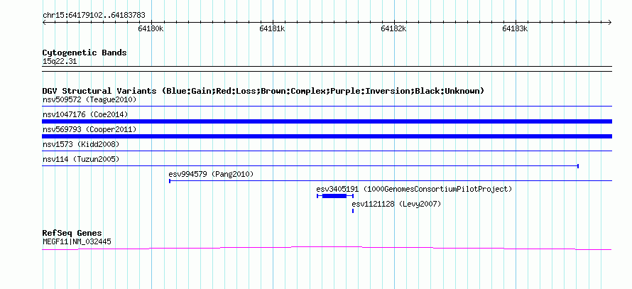The height and width of the screenshot is (289, 632).
Task: Select the small esv1121128 feature mark
Action: pyautogui.click(x=353, y=211)
